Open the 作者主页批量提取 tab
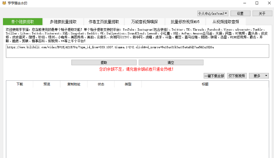The image size is (274, 158). point(104,22)
